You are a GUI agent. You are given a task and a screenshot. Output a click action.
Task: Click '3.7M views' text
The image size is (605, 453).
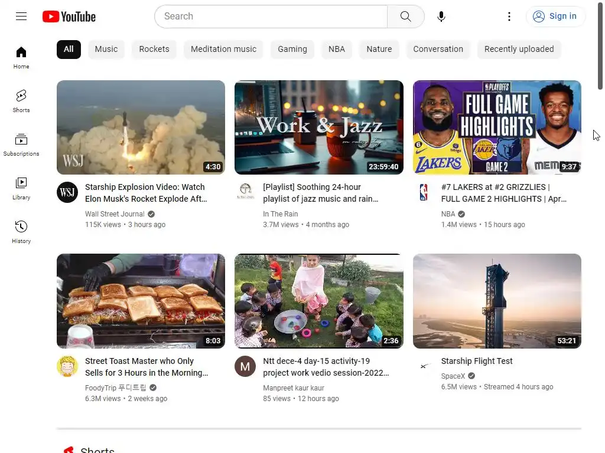click(281, 225)
